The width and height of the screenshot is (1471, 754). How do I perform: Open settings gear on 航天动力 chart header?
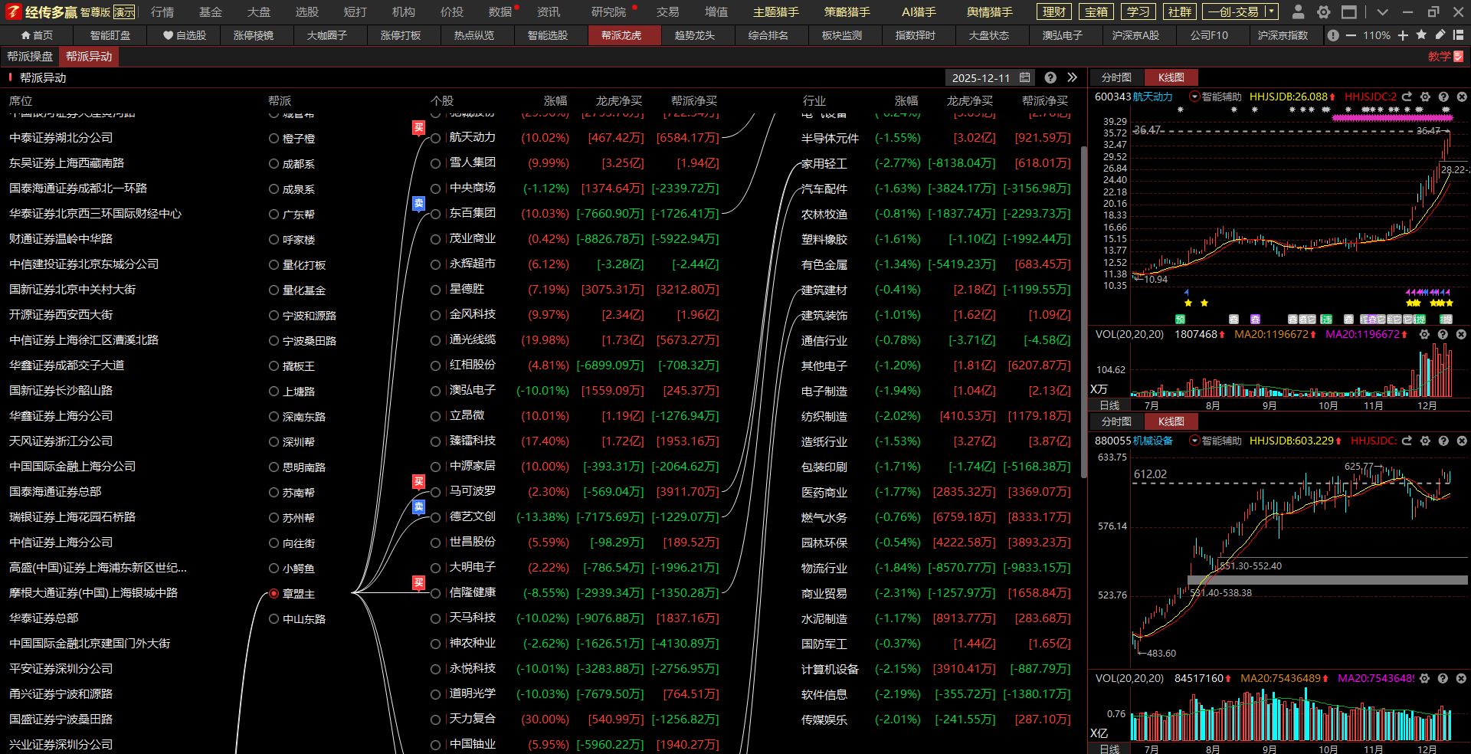(1425, 97)
